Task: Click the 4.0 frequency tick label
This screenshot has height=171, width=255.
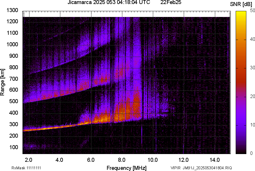Action: (59, 160)
